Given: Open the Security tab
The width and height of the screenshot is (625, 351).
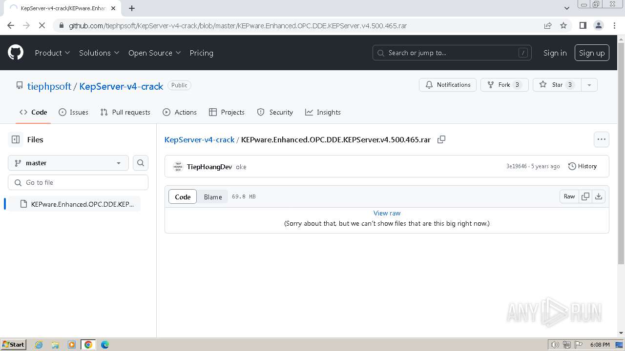Looking at the screenshot, I should [x=275, y=112].
